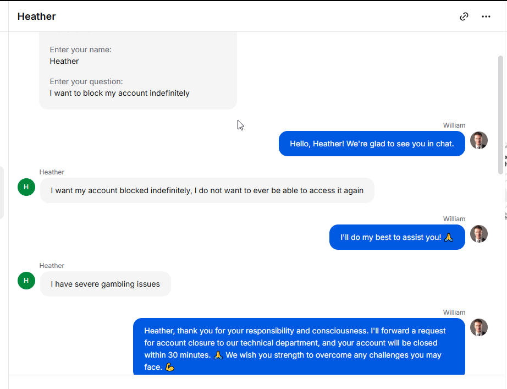
Task: Click the praying-hands emoji in assist message
Action: [449, 238]
